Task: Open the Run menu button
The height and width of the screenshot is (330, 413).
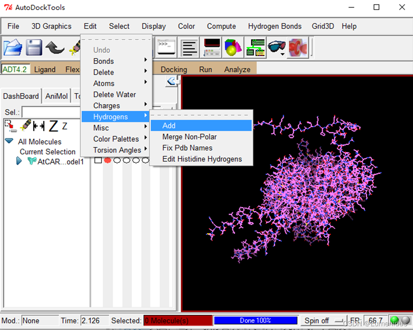Action: (206, 69)
